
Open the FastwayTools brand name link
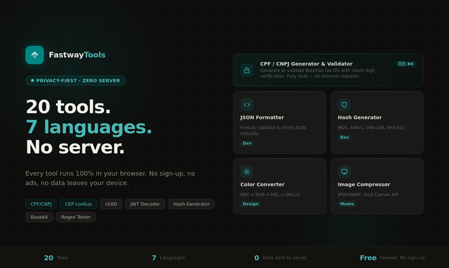tap(77, 55)
